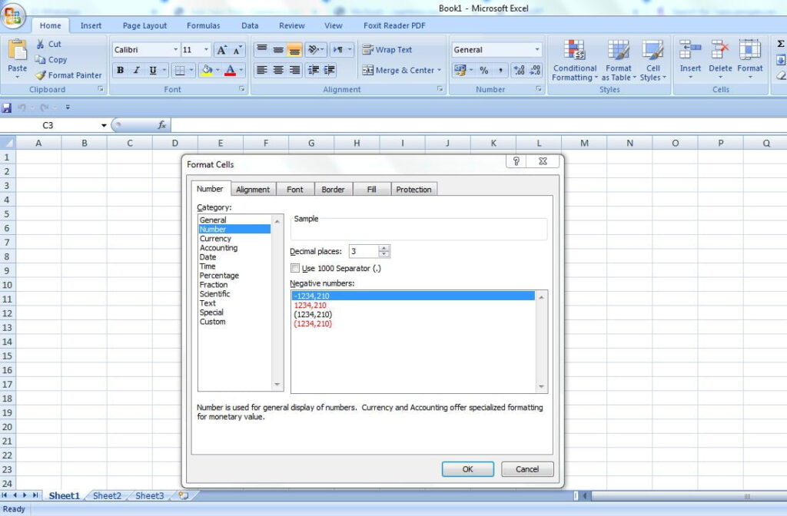Screen dimensions: 787x516
Task: Click Increase Decimal icon
Action: (519, 70)
